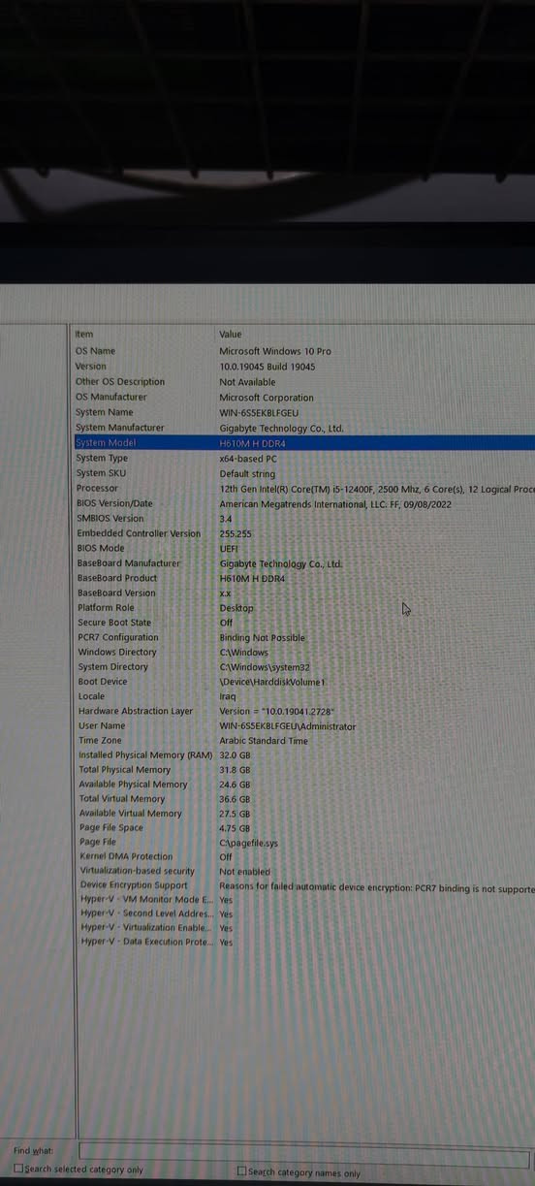The height and width of the screenshot is (1186, 535).
Task: Select Hyper-V VM Monitor Mode row
Action: click(303, 900)
